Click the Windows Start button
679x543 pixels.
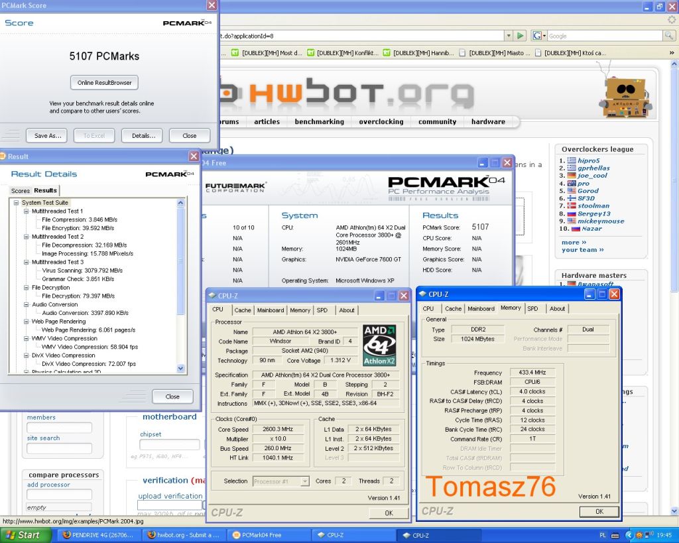24,535
